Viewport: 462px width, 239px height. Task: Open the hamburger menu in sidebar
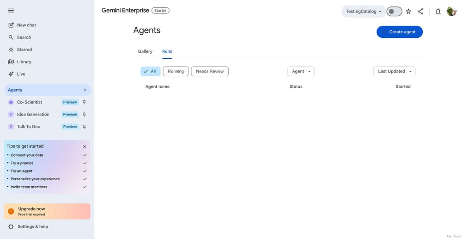pos(11,11)
